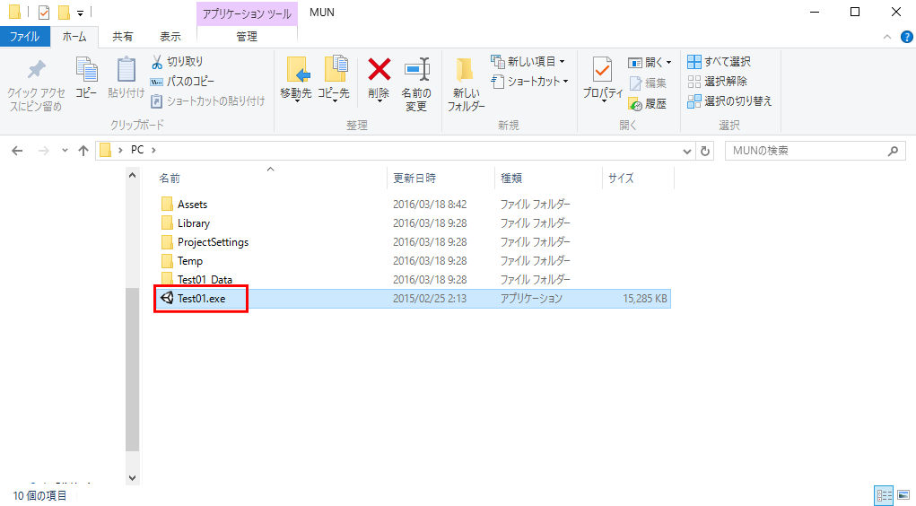The image size is (916, 506).
Task: Select the ProjectSettings folder
Action: 213,242
